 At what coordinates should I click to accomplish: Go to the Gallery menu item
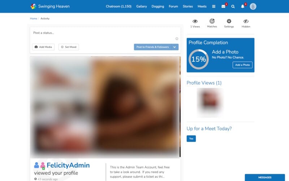(x=142, y=7)
